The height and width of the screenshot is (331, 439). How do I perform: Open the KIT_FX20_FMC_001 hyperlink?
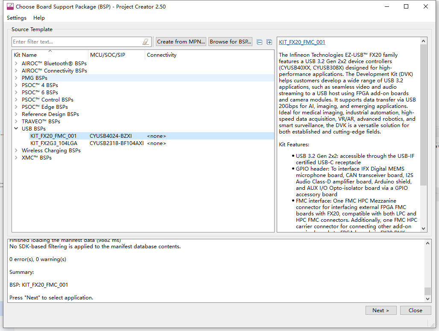pyautogui.click(x=302, y=42)
